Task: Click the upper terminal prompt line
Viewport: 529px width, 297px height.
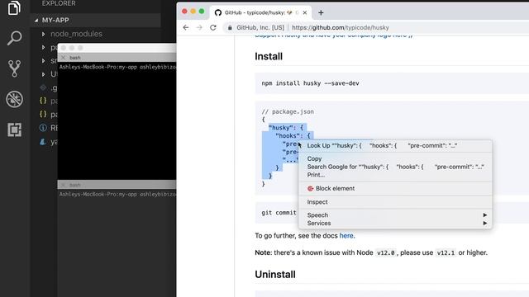Action: pyautogui.click(x=117, y=67)
